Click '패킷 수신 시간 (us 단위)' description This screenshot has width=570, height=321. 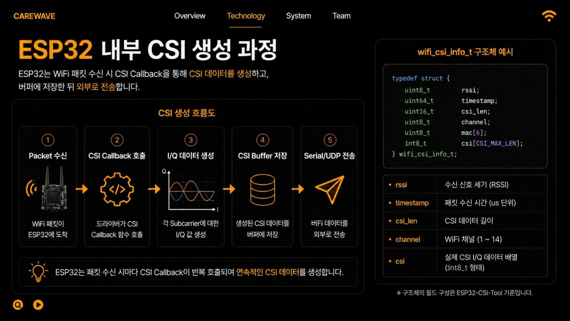coord(480,203)
